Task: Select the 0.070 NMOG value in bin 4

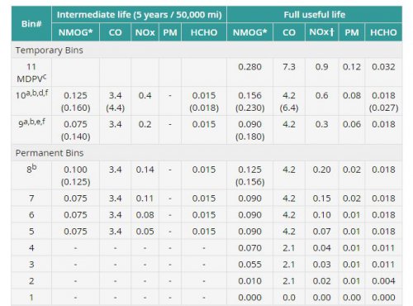Action: [x=250, y=248]
